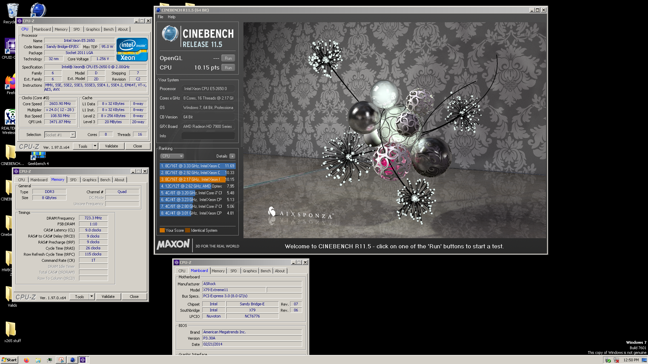Open the Ranking CPU dropdown

tap(172, 156)
